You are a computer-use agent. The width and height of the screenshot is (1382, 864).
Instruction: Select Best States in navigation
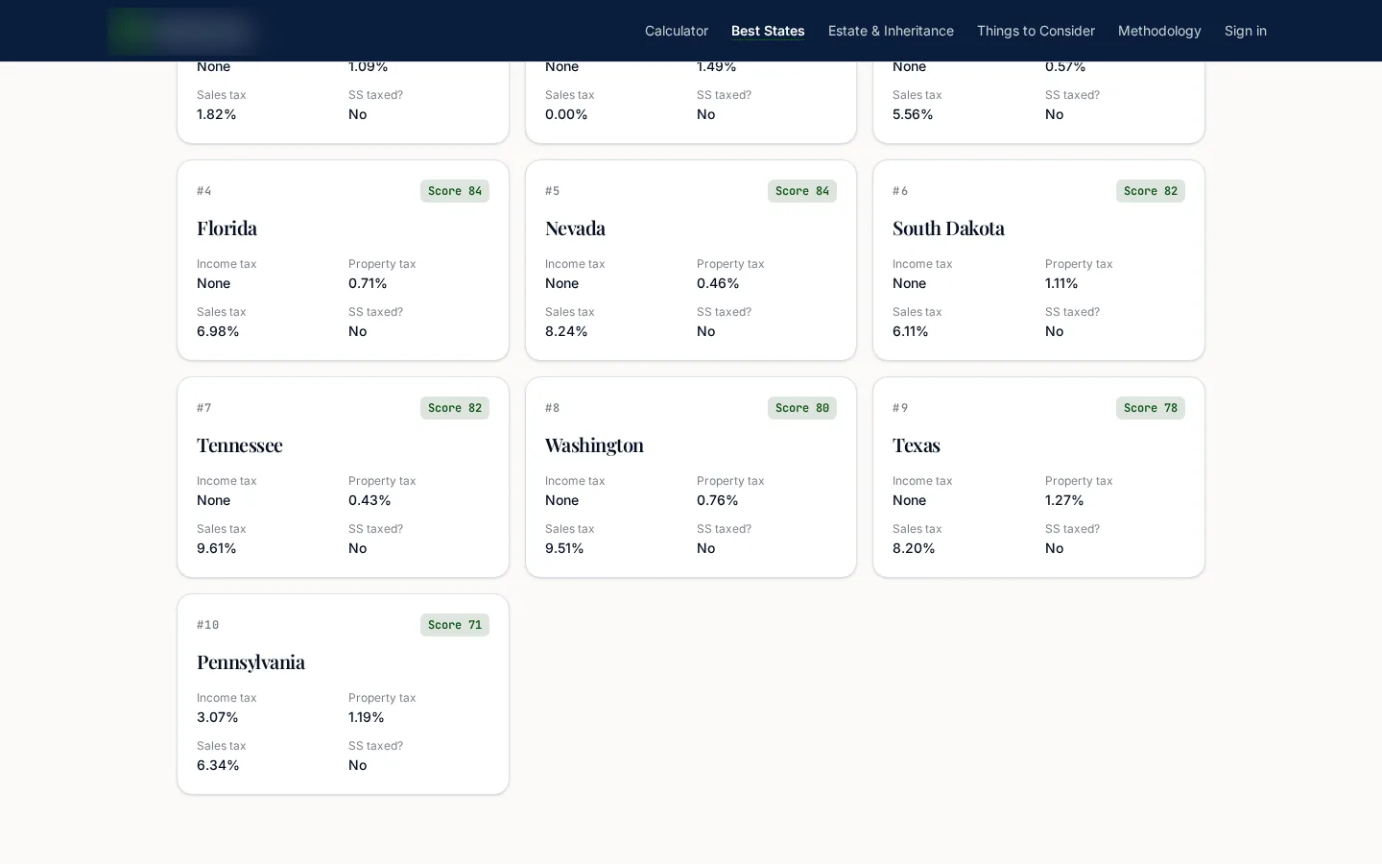[x=768, y=31]
